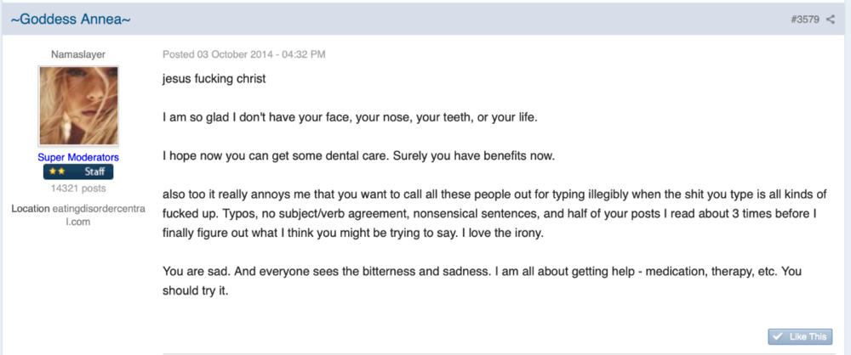The width and height of the screenshot is (851, 355).
Task: Click the Posted 03 October 2014 timestamp
Action: point(244,54)
